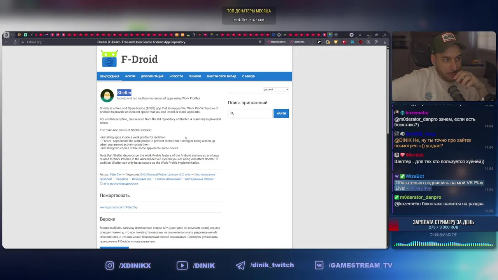Click the Поиск приложений search field
Image resolution: width=498 pixels, height=280 pixels.
tap(250, 114)
